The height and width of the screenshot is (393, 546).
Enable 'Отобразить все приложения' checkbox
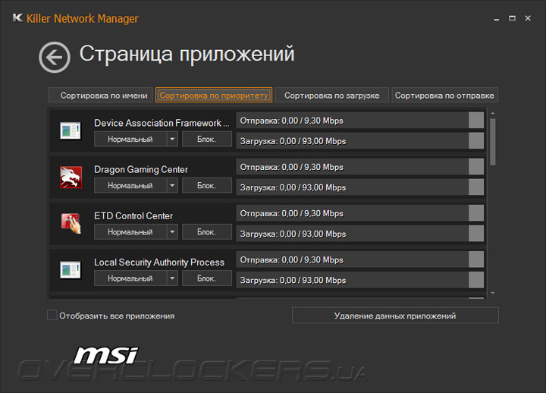coord(52,315)
